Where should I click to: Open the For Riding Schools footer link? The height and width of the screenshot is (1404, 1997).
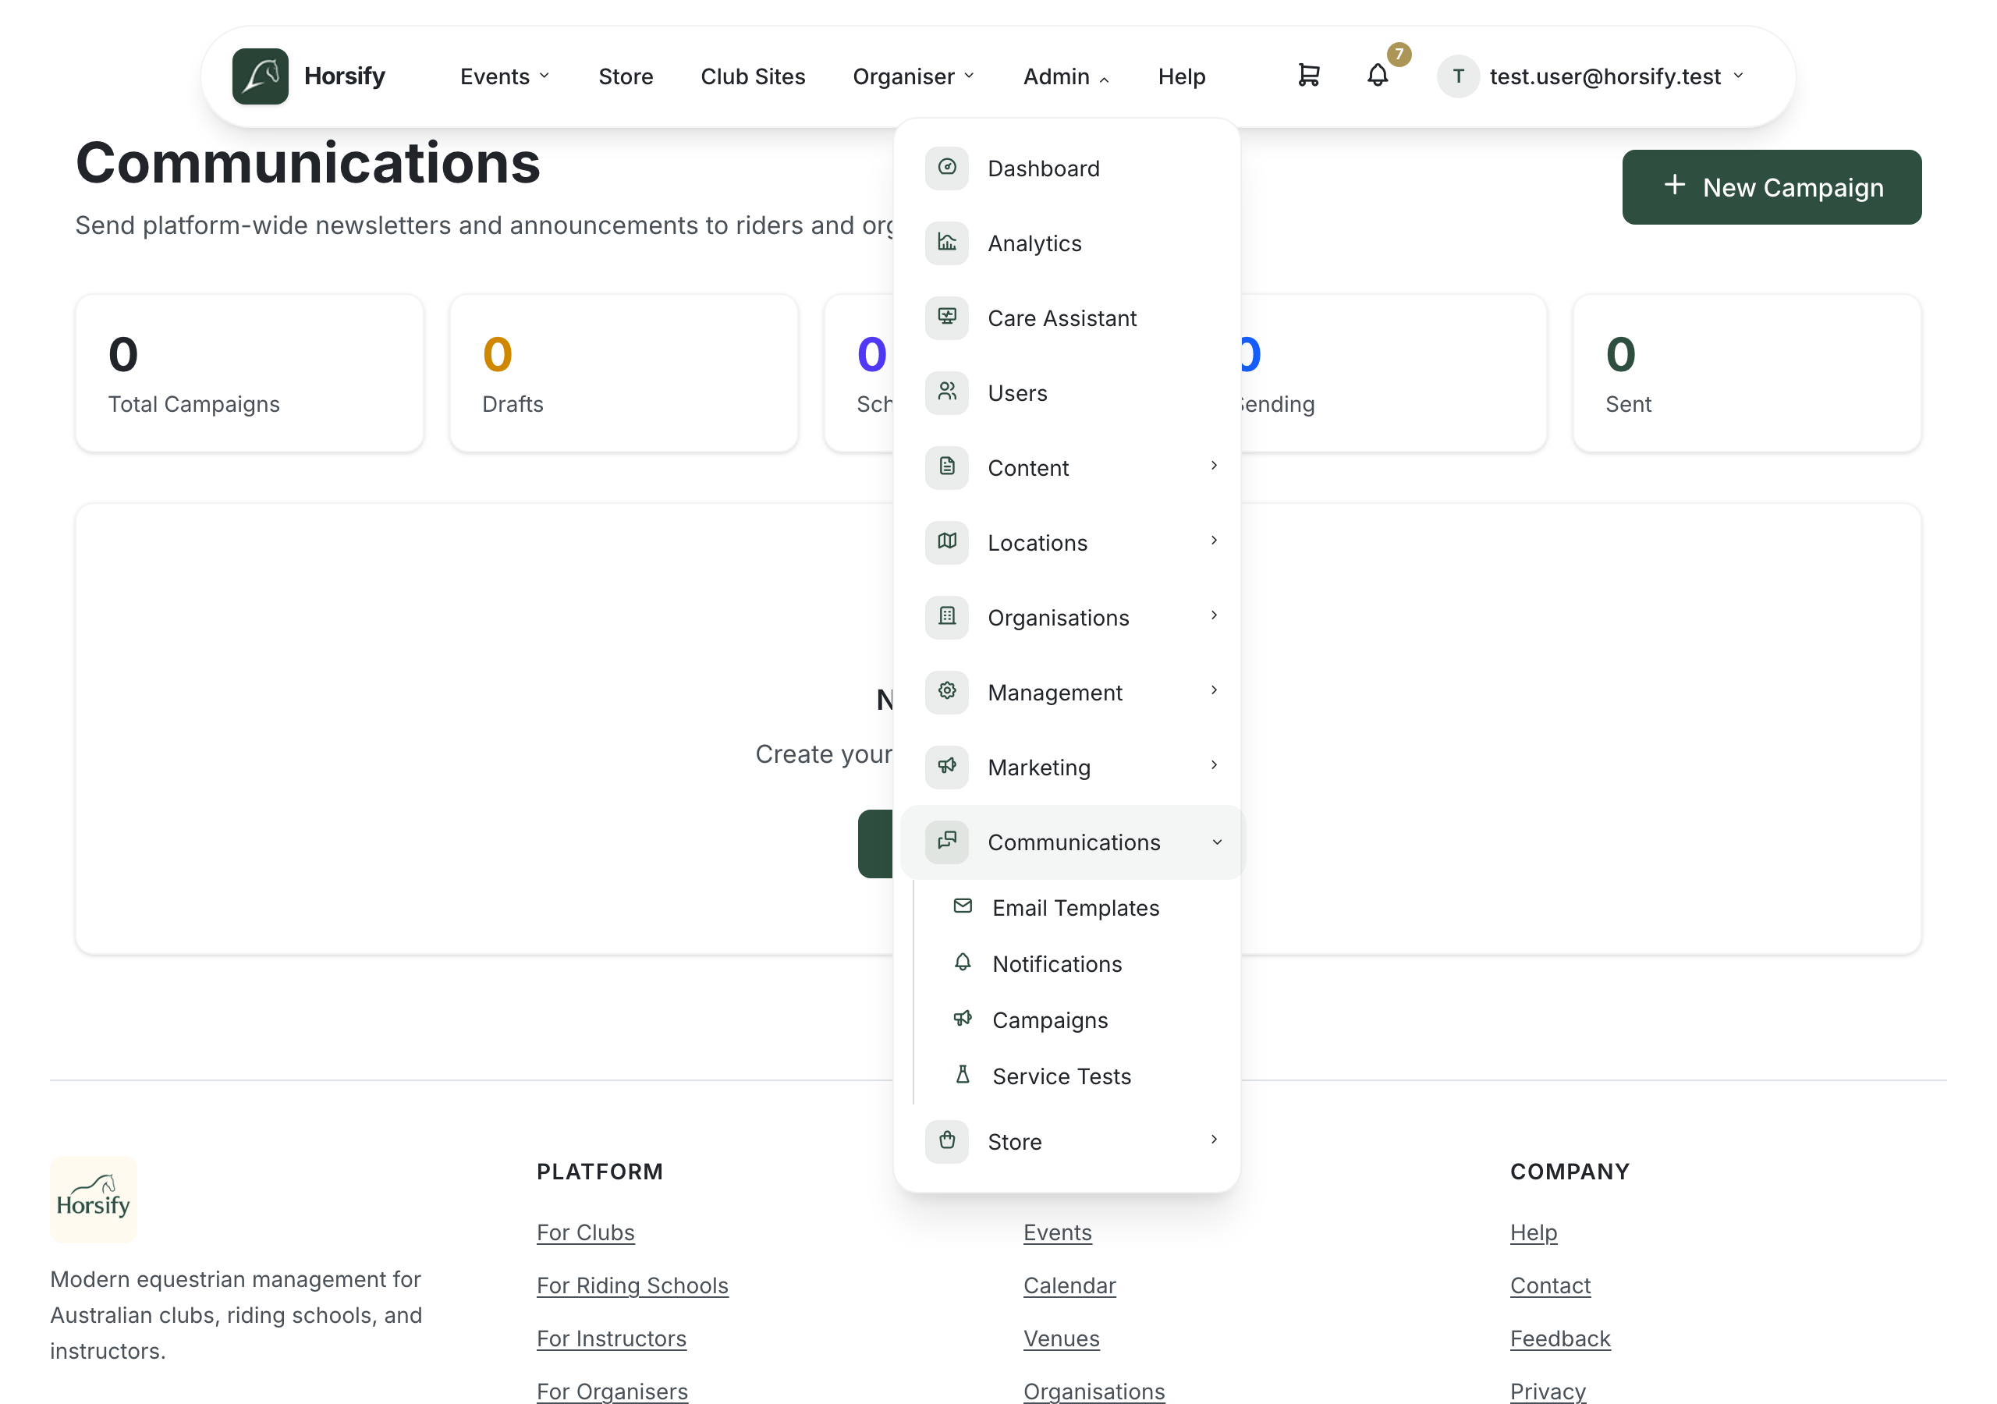(633, 1285)
